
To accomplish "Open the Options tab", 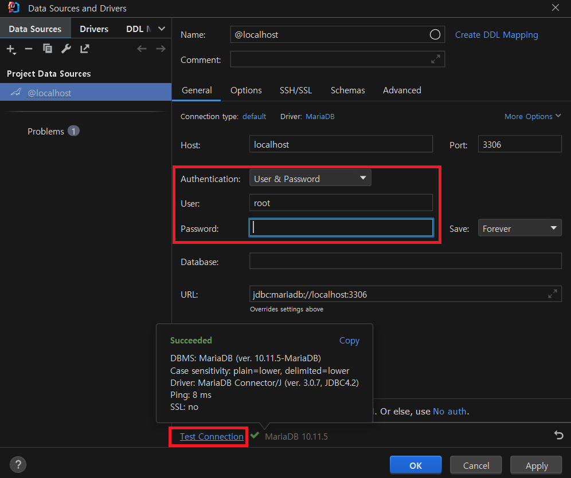I will [246, 90].
